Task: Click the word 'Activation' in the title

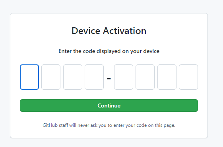Action: pyautogui.click(x=124, y=31)
